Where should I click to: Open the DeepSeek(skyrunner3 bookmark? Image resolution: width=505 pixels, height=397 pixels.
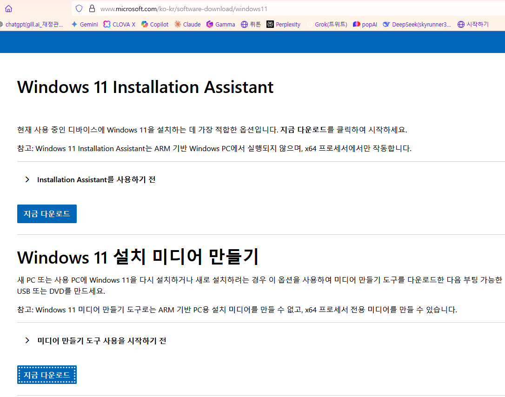coord(417,25)
